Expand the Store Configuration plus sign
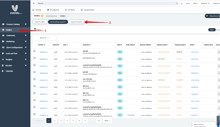Screen dimensions: 220x127 (26, 47)
